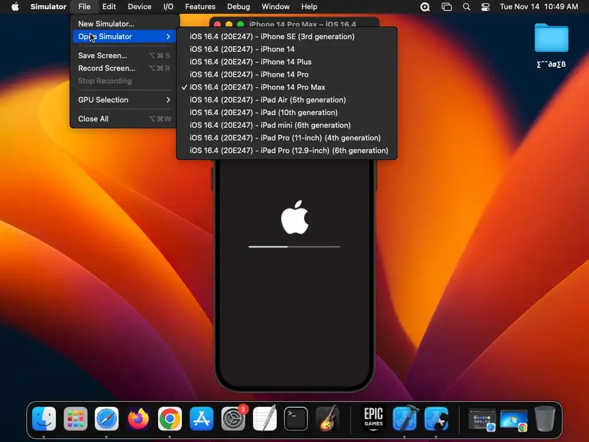
Task: Open Finder from the Dock
Action: (x=44, y=419)
